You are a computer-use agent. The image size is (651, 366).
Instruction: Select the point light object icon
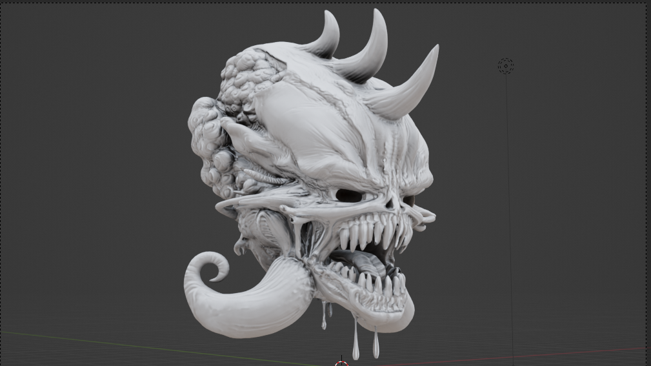[506, 66]
